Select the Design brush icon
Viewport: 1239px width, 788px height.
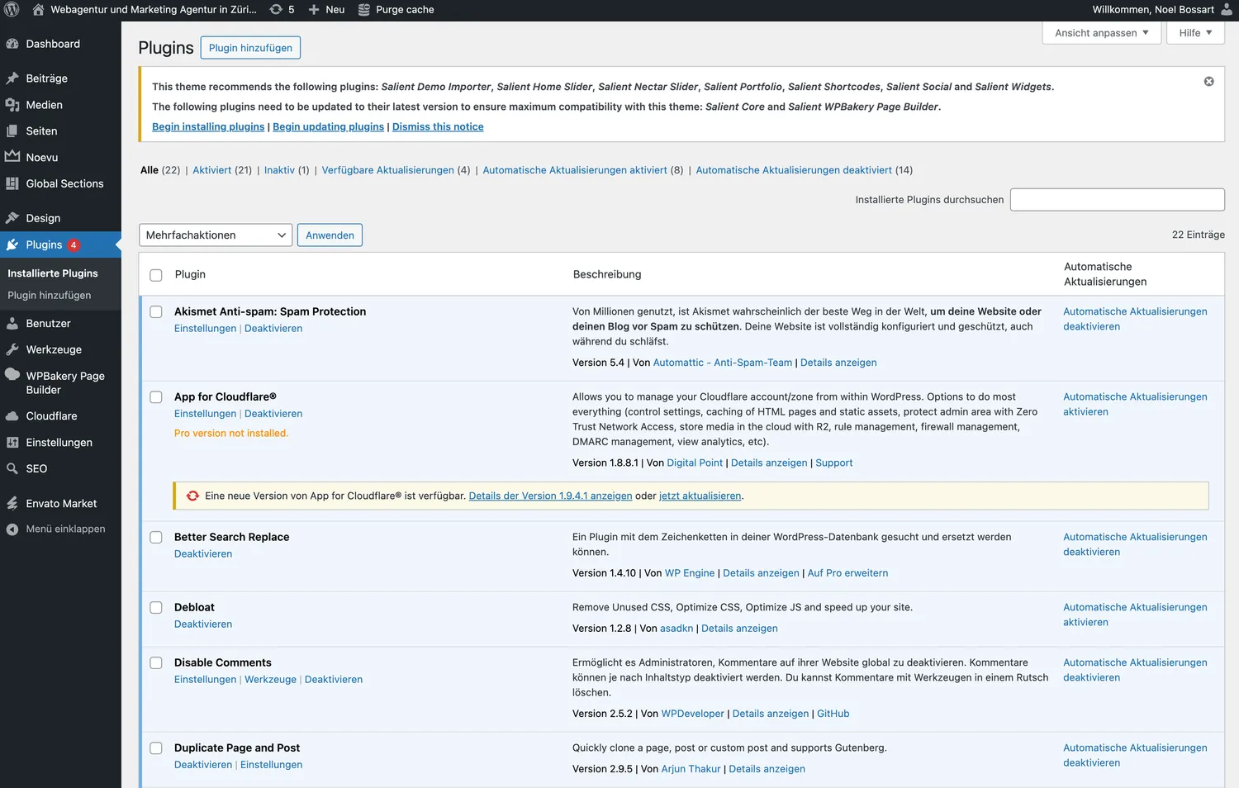[14, 217]
